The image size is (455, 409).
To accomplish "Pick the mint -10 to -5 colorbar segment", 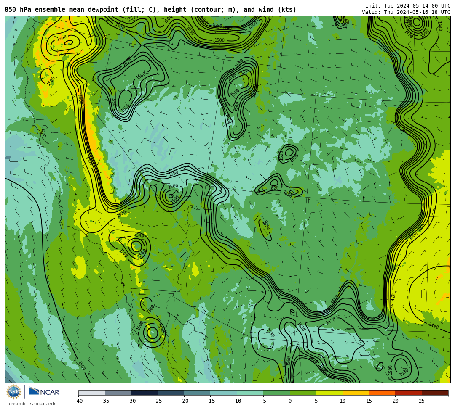I will click(x=250, y=393).
